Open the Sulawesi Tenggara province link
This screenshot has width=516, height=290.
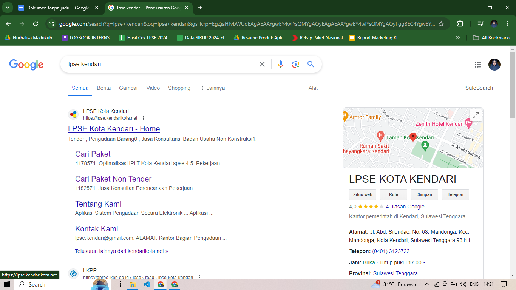[395, 273]
